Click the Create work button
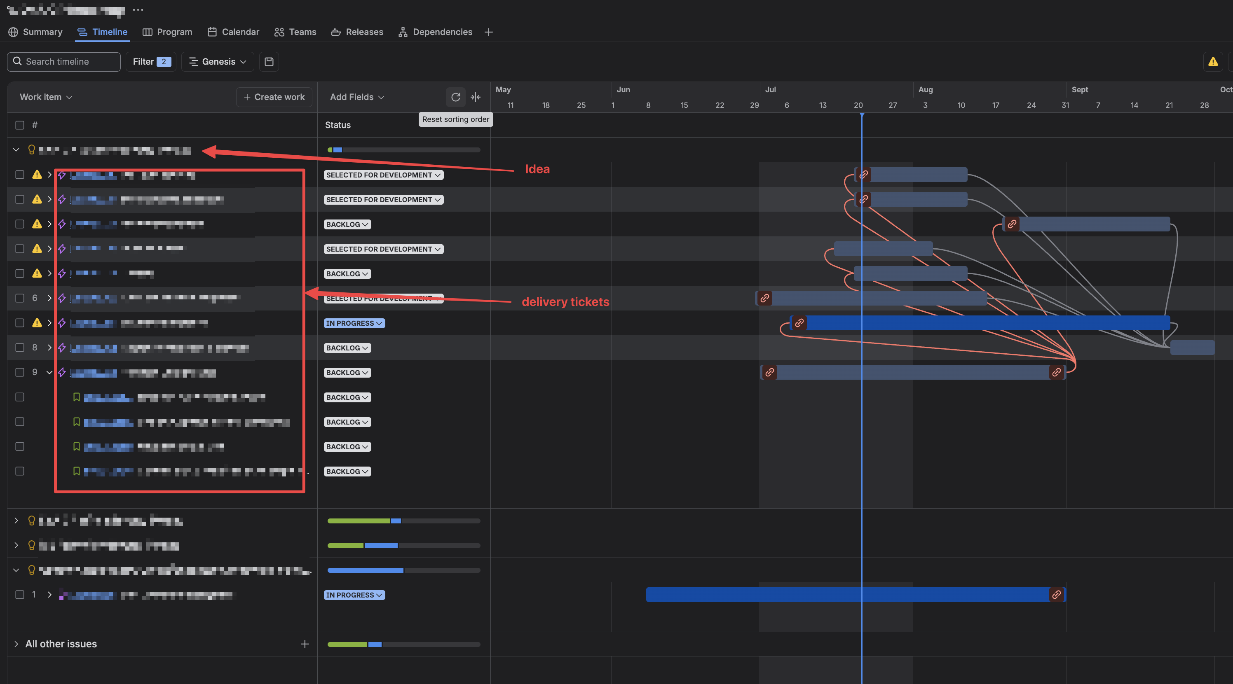Viewport: 1233px width, 684px height. [274, 97]
